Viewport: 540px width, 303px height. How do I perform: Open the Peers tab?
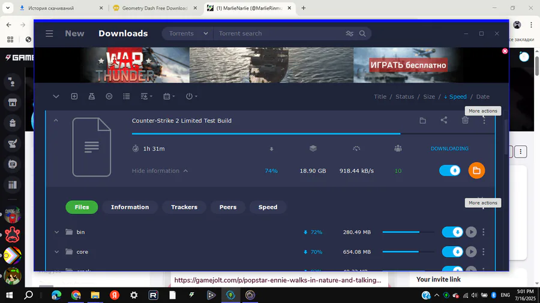tap(228, 207)
